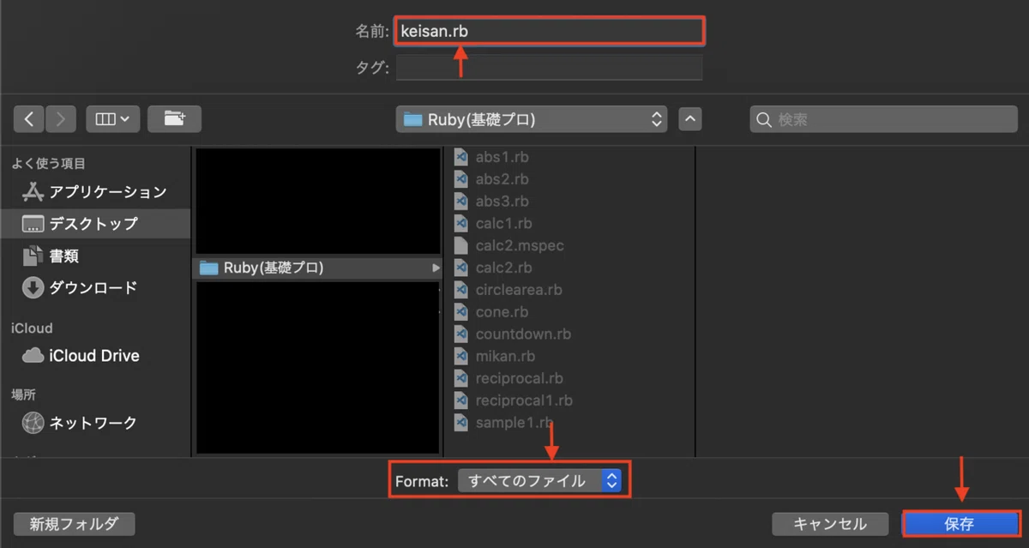Click the 書類 documents icon

pos(33,256)
